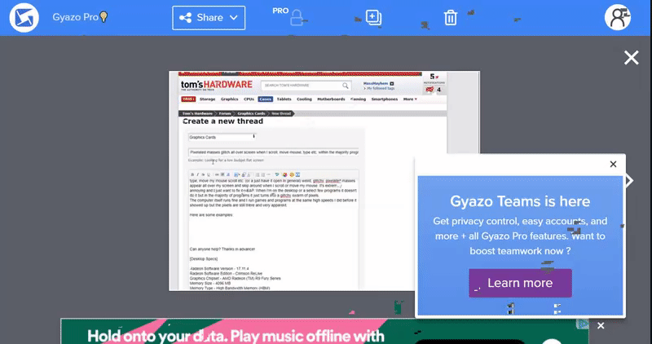Click the Gyazo Pro link
The height and width of the screenshot is (344, 652).
(x=80, y=17)
